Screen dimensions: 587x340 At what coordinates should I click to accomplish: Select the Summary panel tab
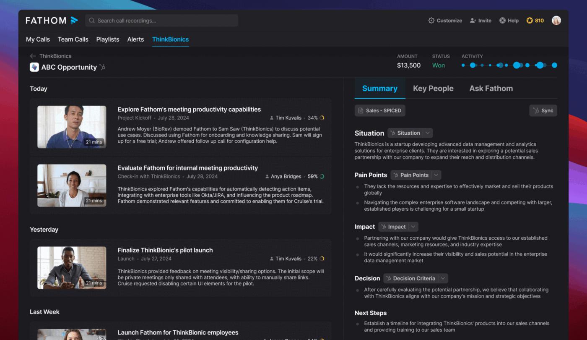380,89
